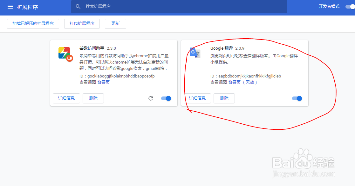Click the Google 翻译 extension name
The height and width of the screenshot is (186, 355).
click(222, 48)
